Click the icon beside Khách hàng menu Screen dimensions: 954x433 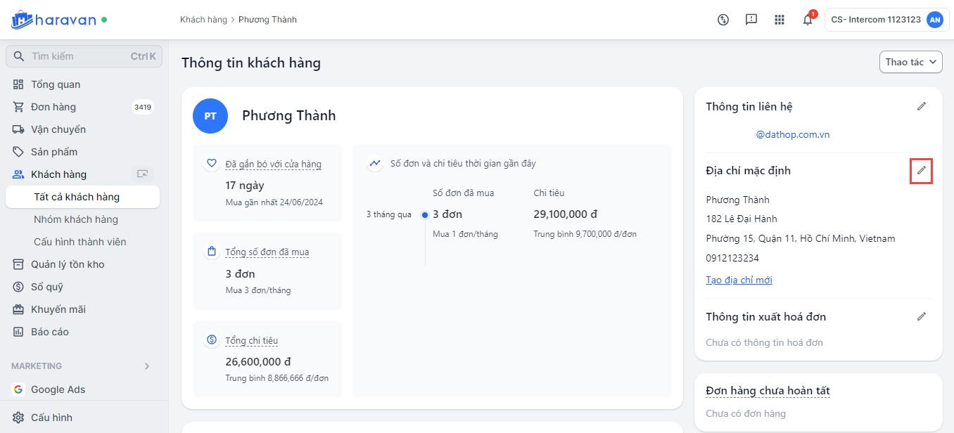click(143, 174)
